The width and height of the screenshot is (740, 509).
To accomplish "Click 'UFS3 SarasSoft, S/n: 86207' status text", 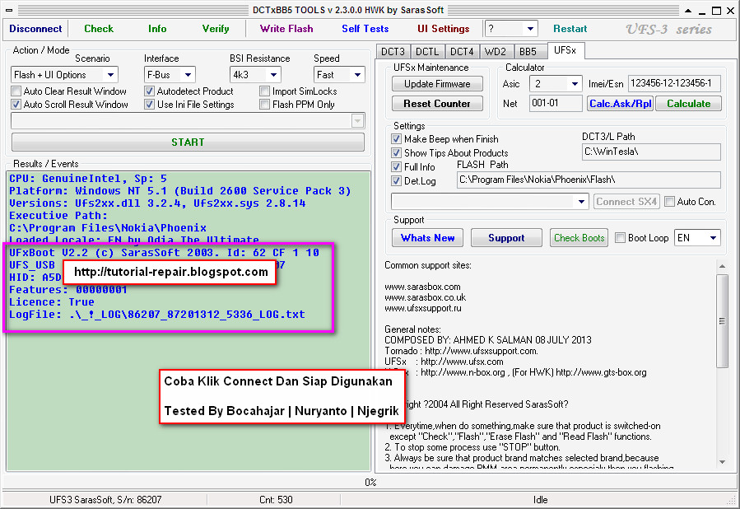I will [105, 500].
